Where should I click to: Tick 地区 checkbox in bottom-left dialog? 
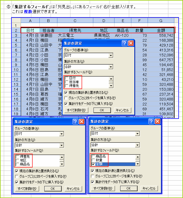click(x=17, y=160)
